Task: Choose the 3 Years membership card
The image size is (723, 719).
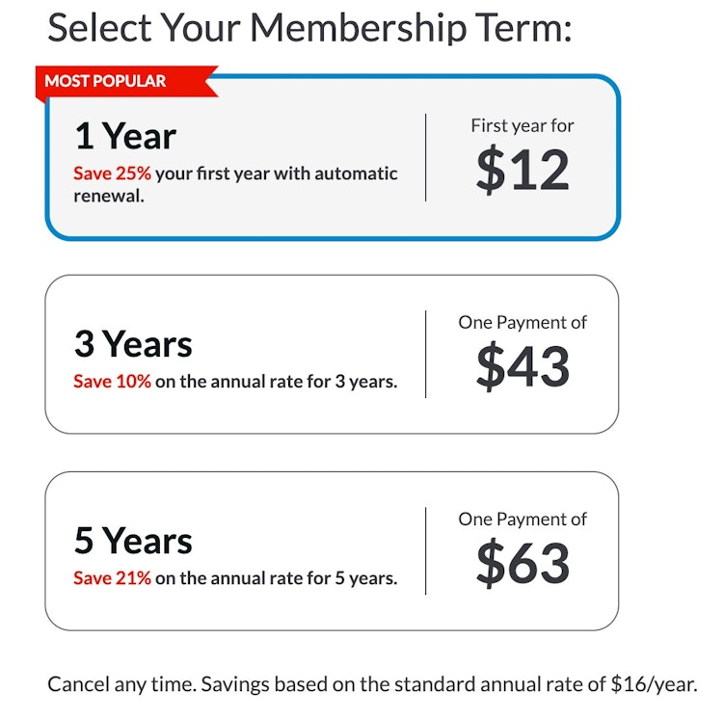Action: point(332,354)
